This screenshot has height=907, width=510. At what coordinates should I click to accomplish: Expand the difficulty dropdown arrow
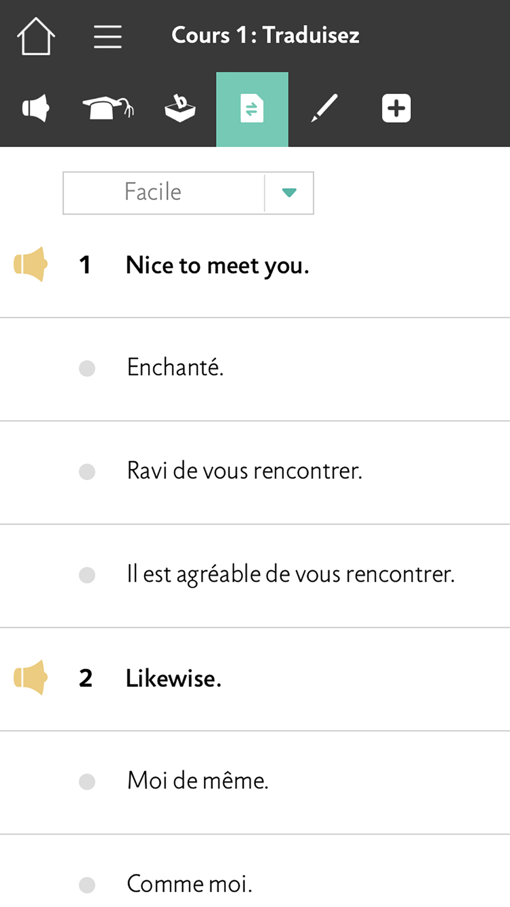[289, 193]
